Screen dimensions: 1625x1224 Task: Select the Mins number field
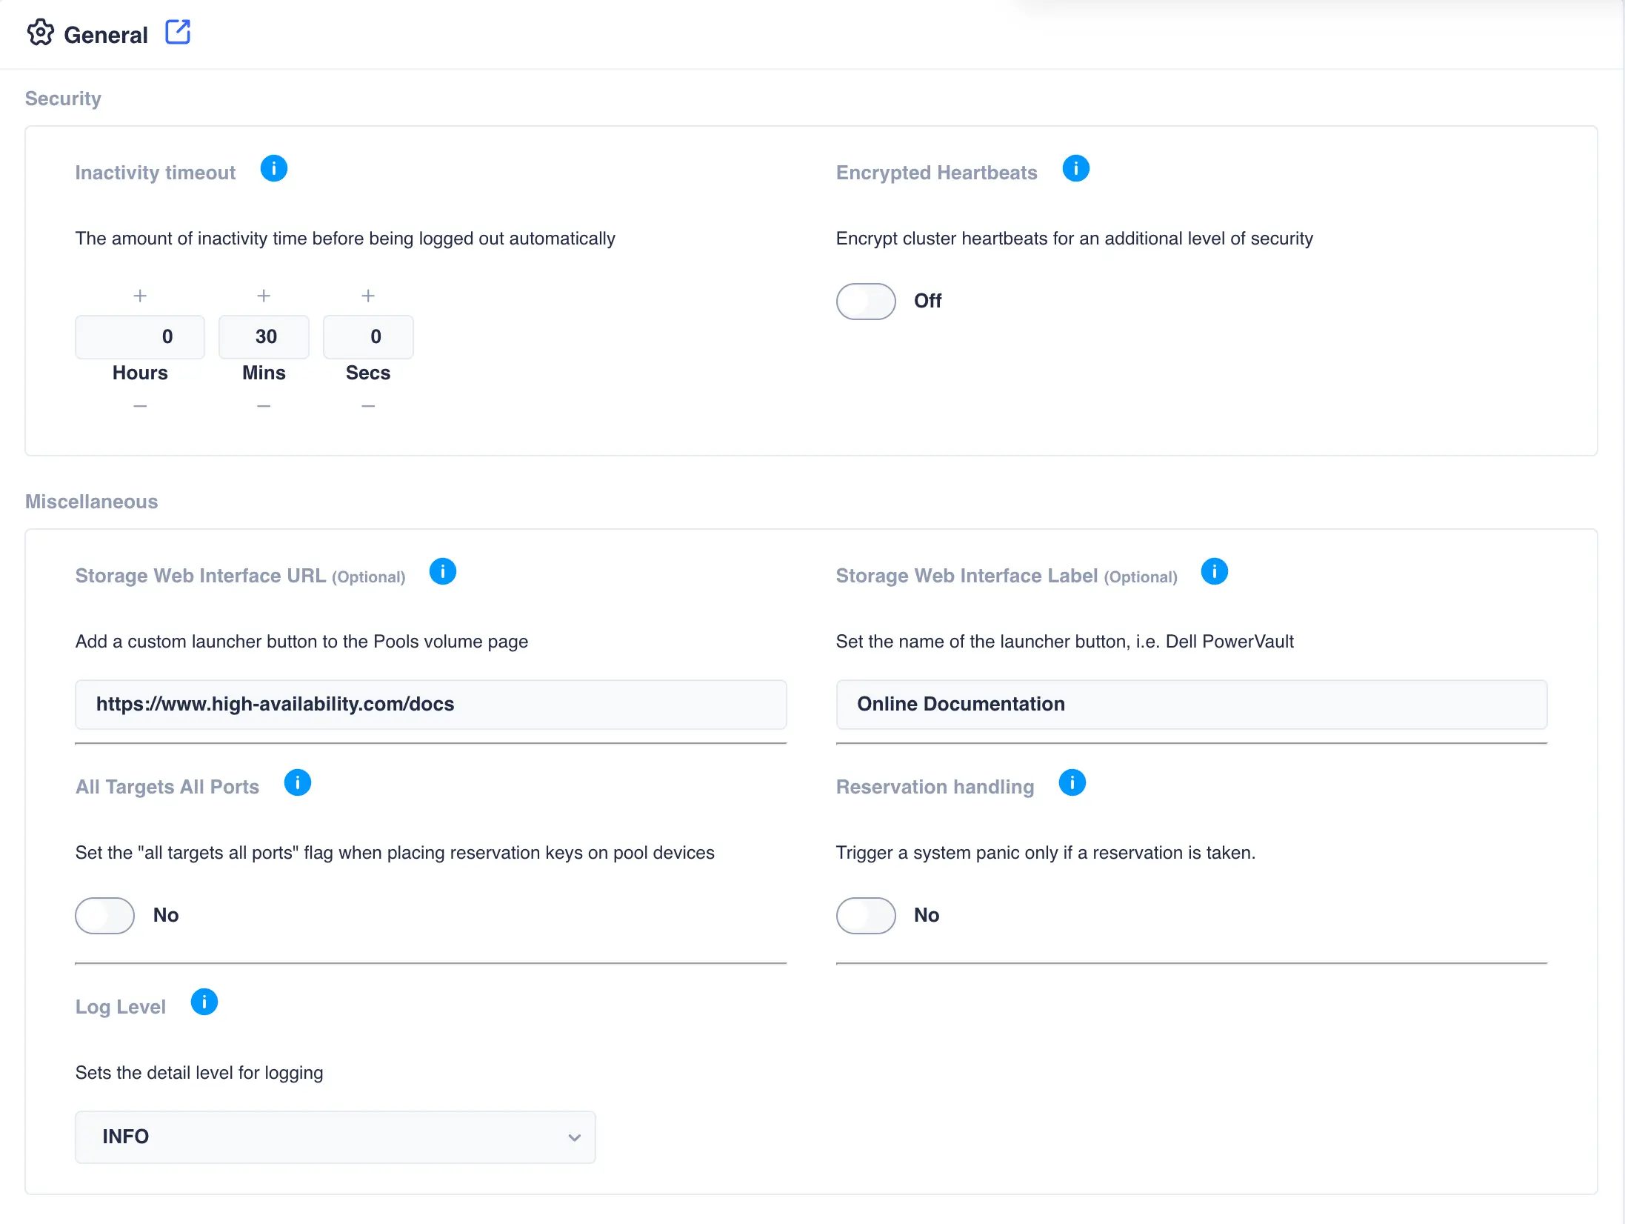tap(264, 337)
